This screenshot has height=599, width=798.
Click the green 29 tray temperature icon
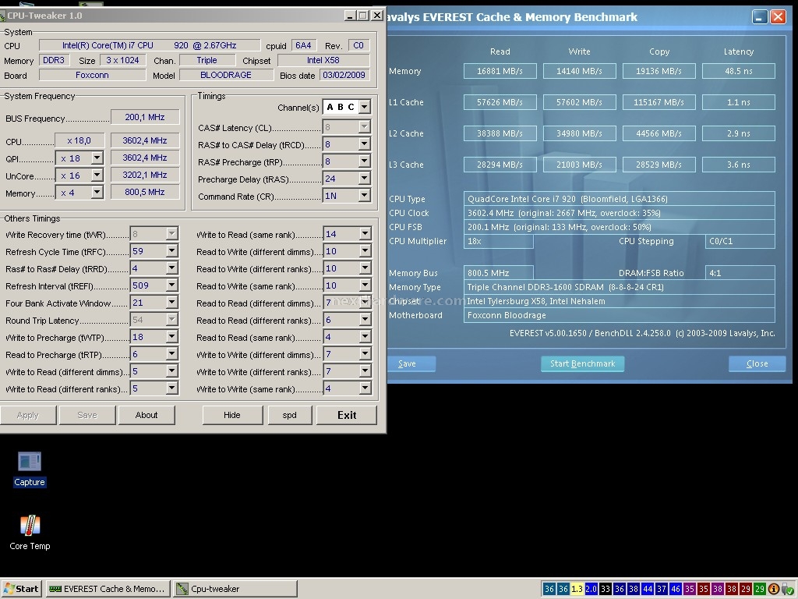[x=760, y=589]
